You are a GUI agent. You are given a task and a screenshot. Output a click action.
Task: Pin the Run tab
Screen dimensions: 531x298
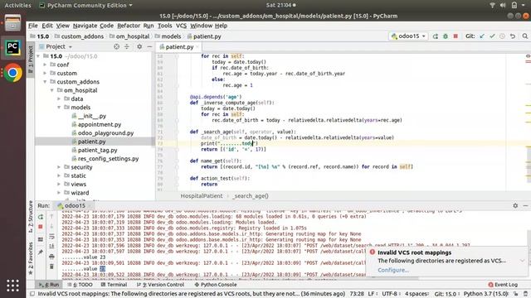[41, 252]
